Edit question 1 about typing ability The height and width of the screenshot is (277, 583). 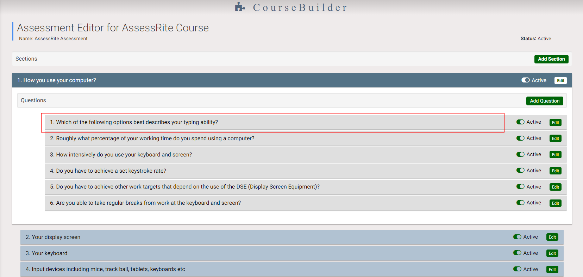[555, 123]
